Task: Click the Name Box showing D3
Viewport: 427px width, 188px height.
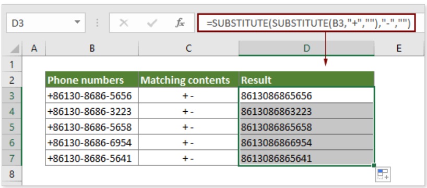Action: click(45, 23)
